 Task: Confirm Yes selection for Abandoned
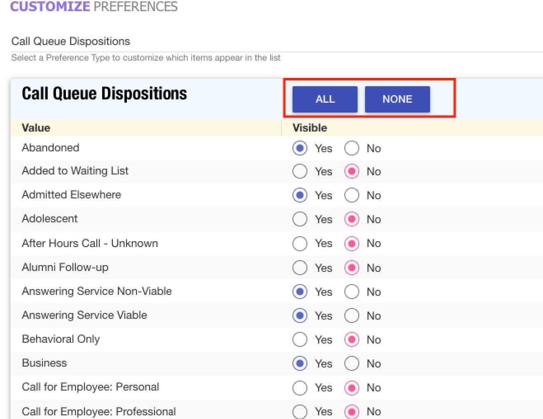300,148
